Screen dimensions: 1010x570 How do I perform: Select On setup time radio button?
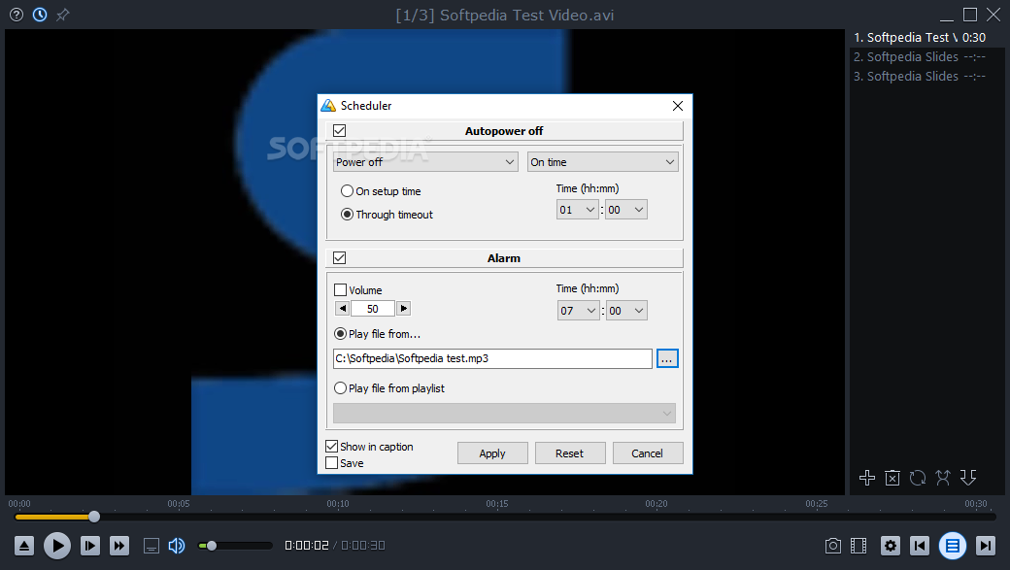348,191
